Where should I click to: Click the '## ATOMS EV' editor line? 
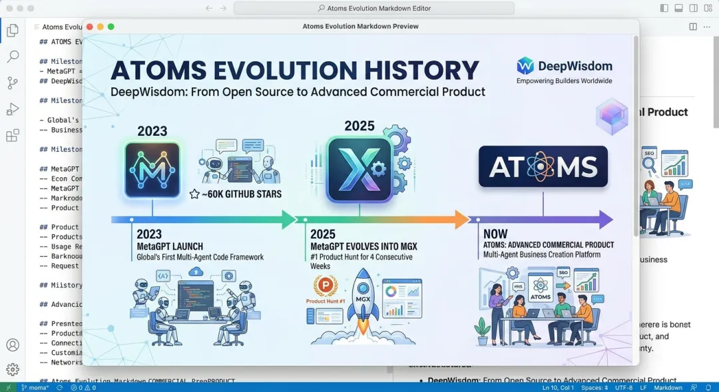point(61,42)
